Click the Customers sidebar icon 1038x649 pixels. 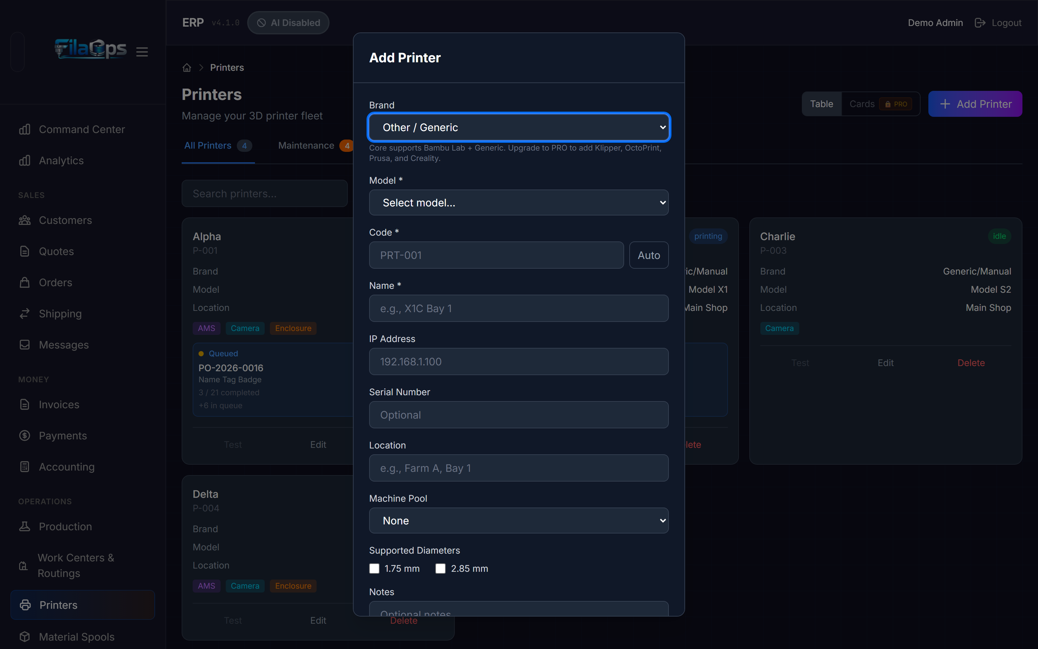pyautogui.click(x=25, y=220)
